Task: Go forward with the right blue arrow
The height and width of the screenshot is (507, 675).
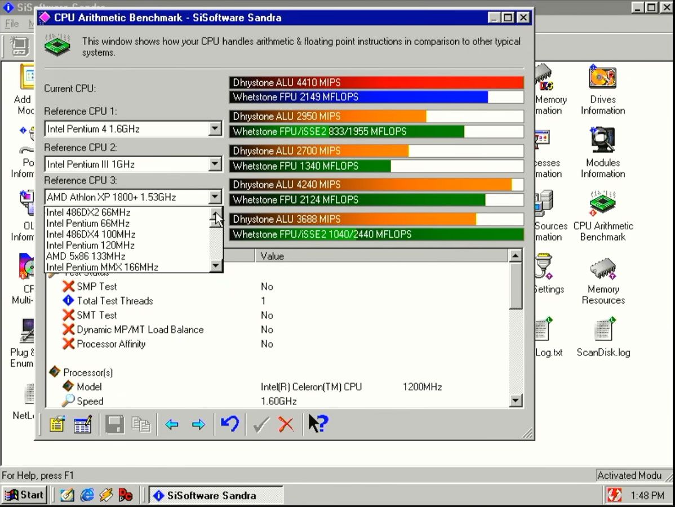Action: (198, 425)
